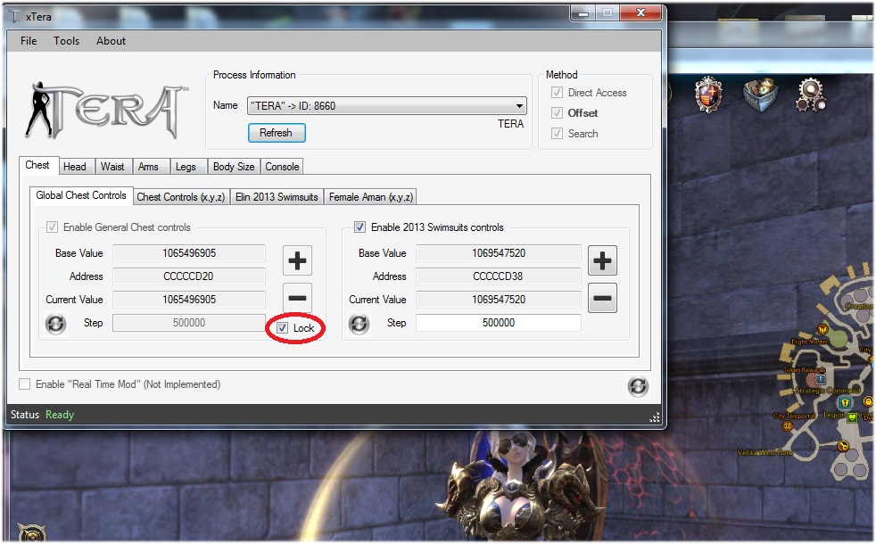
Task: Open the File menu
Action: click(x=29, y=41)
